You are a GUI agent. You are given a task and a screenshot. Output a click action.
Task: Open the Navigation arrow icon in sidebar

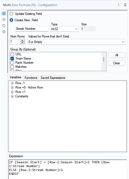pos(4,20)
